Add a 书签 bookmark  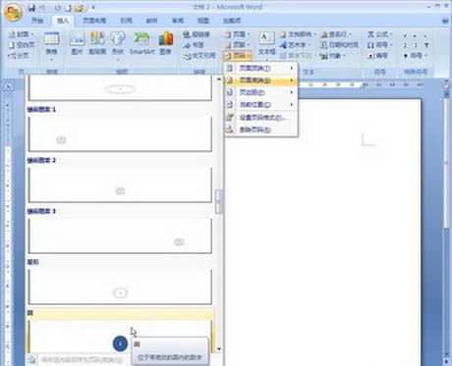(x=194, y=45)
